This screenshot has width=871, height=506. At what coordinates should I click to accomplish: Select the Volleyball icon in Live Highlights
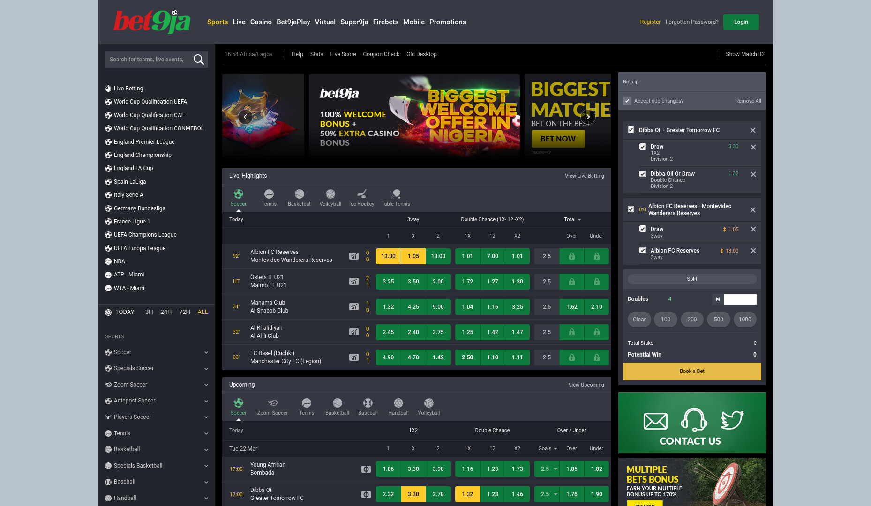coord(330,194)
